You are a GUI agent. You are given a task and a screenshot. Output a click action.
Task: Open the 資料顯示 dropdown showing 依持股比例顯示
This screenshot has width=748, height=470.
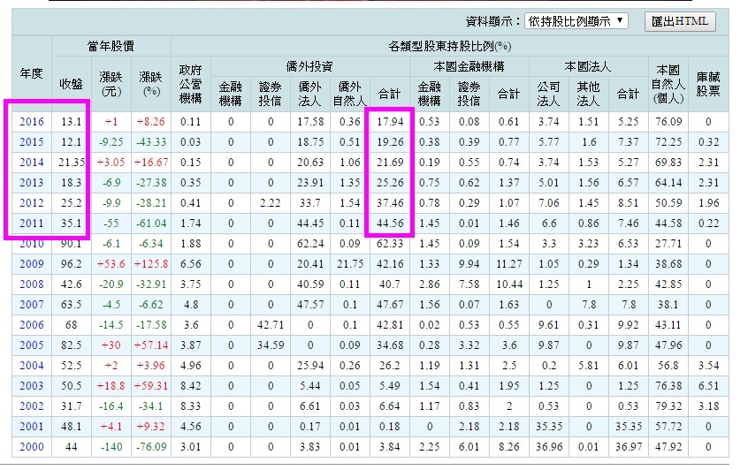point(576,21)
